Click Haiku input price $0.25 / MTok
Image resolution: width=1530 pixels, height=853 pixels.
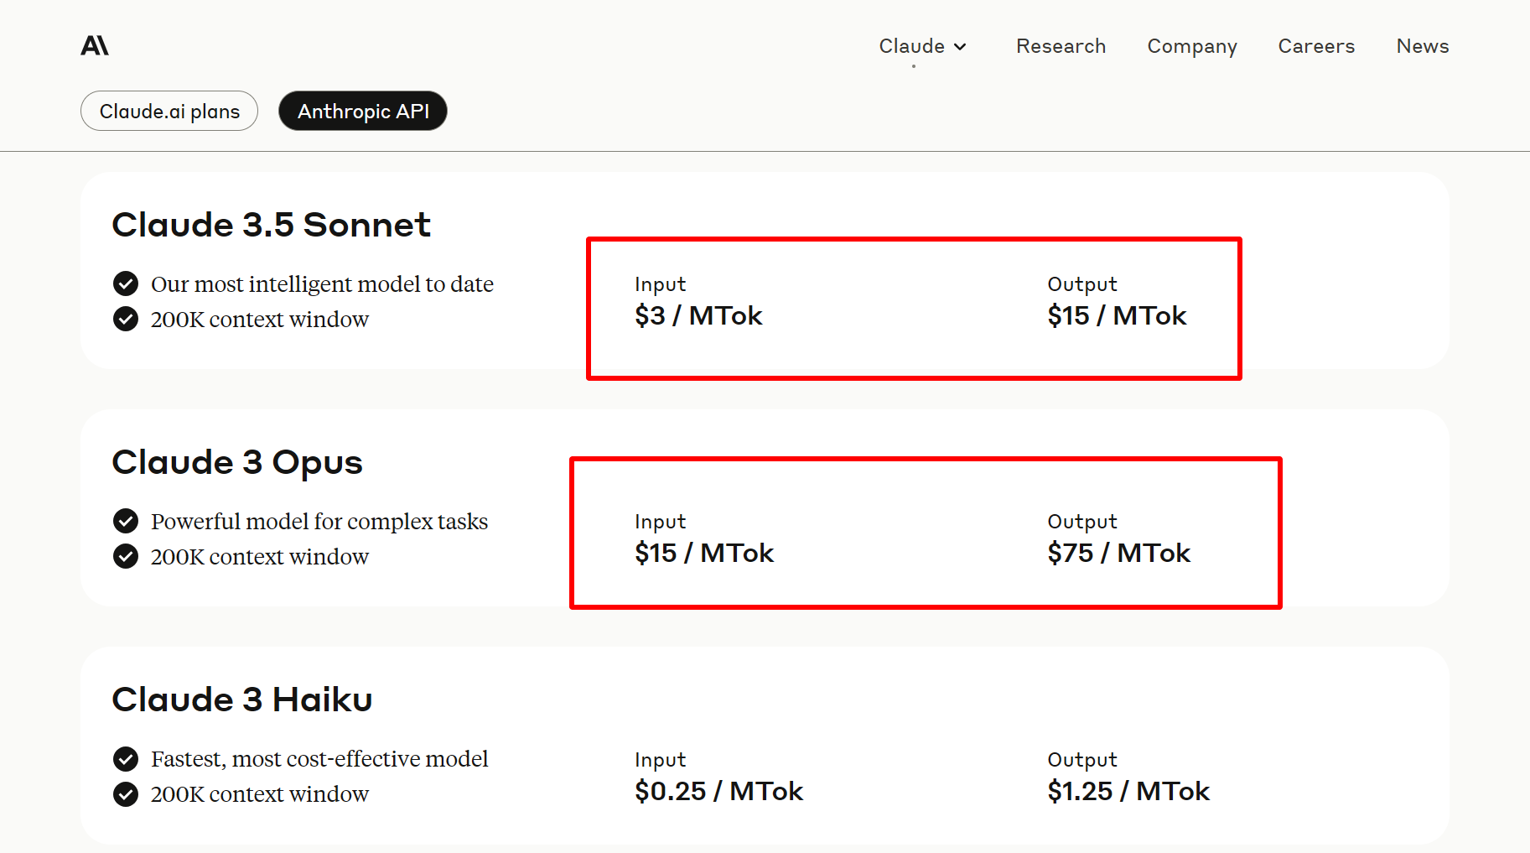pyautogui.click(x=718, y=791)
